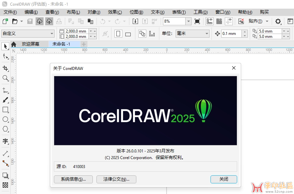Viewport: 294px width, 194px height.
Task: Open the zoom level dropdown arrow
Action: [189, 21]
